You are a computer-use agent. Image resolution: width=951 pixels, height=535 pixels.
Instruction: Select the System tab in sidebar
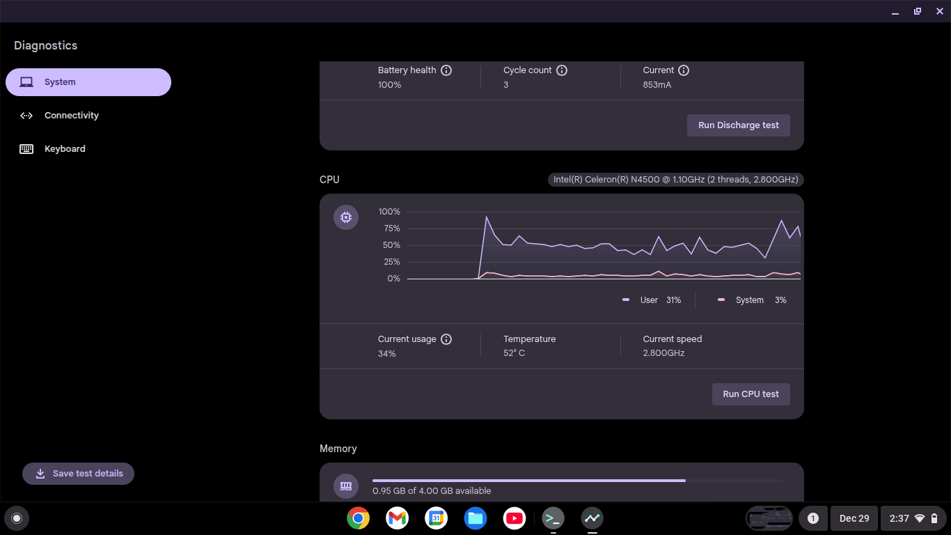click(88, 82)
